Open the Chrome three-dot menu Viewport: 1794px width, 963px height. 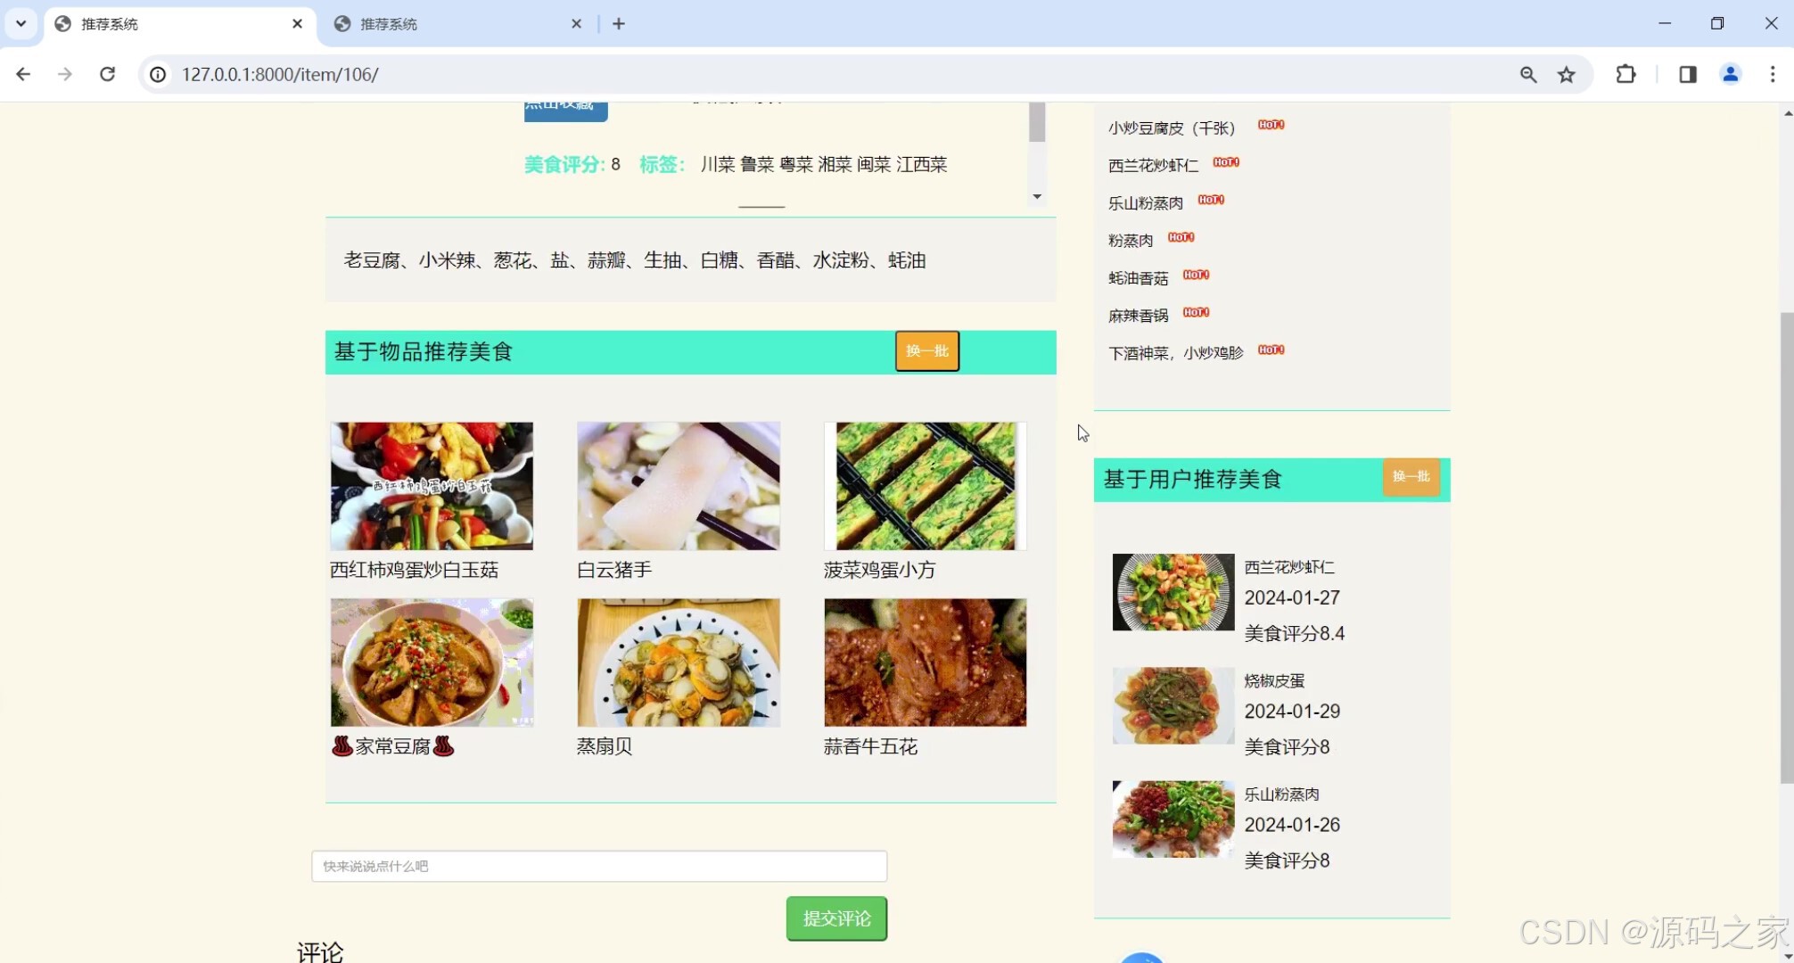(1773, 75)
